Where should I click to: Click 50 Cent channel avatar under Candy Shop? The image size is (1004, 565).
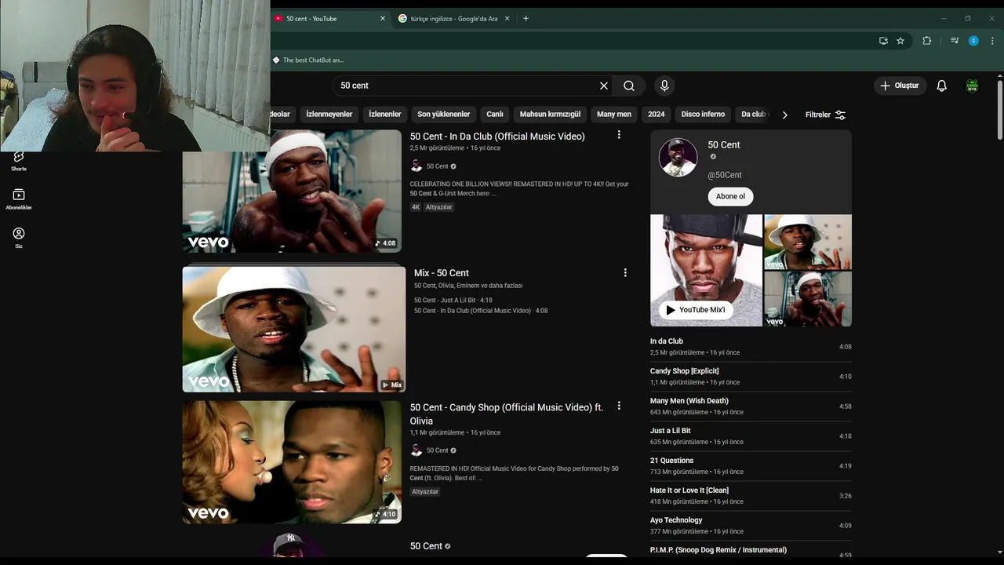pos(417,450)
